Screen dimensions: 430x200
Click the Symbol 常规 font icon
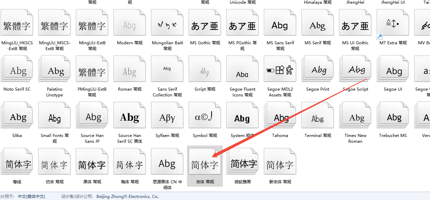coord(205,115)
